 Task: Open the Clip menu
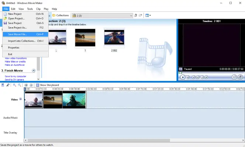38,9
